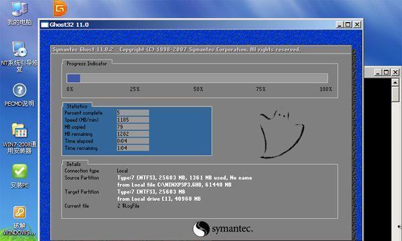Click the C:\WINXPSP3.GHO file path line
The width and height of the screenshot is (402, 241).
(174, 185)
